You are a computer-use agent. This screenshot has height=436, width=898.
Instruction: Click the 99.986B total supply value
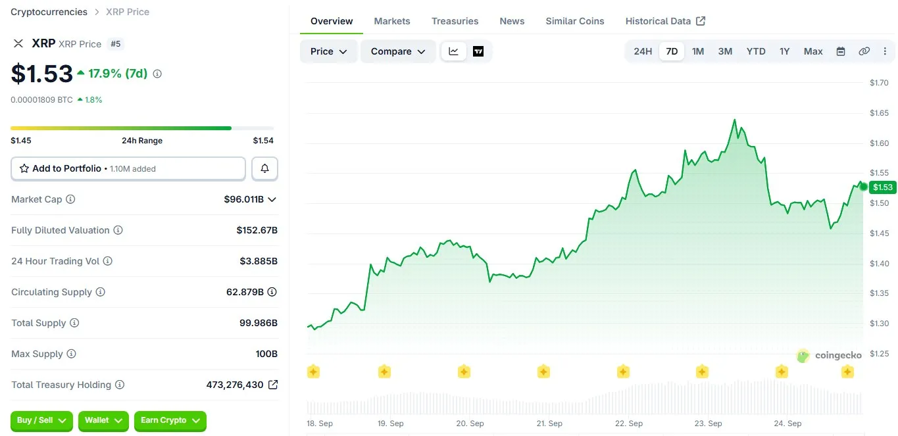pyautogui.click(x=259, y=323)
